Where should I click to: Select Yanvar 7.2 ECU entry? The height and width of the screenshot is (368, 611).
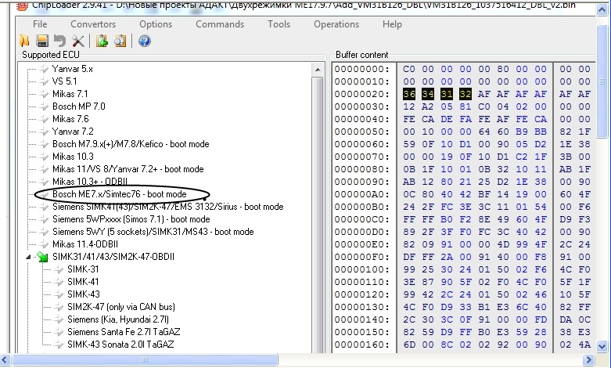point(73,132)
